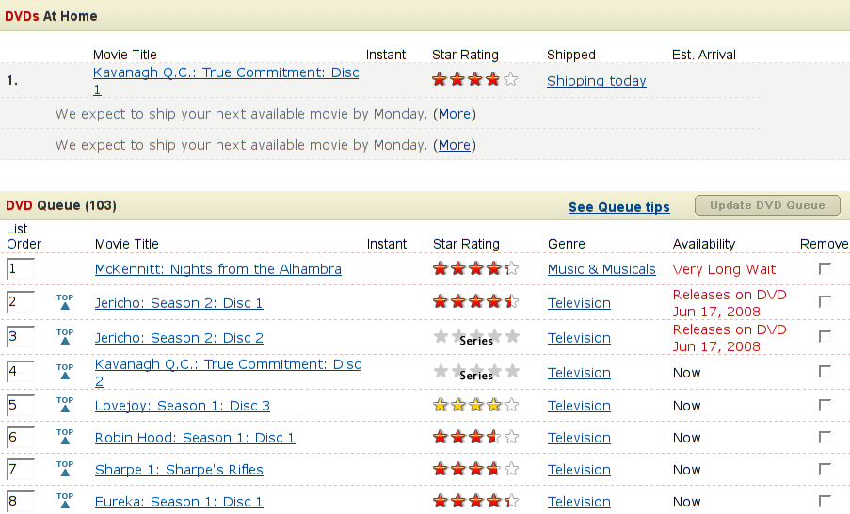850x514 pixels.
Task: Send Robin Hood Season 1 Disc 1 to top
Action: [65, 437]
